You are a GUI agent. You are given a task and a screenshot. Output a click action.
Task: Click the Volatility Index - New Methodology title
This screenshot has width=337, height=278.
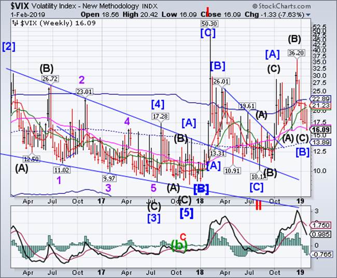pos(86,6)
